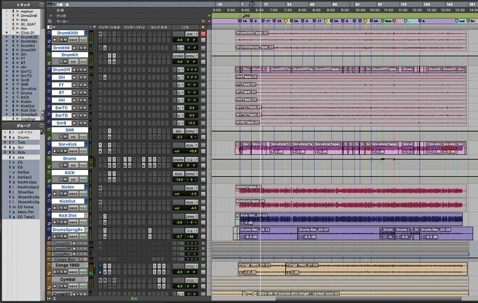Viewport: 478px width, 303px height.
Task: Click the freeze snowflake icon on KickIn track
Action: pyautogui.click(x=100, y=188)
